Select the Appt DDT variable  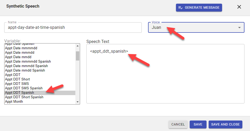13,75
